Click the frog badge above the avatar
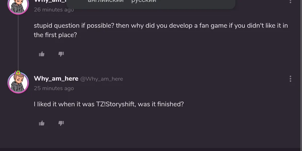This screenshot has height=151, width=302. coord(18,72)
